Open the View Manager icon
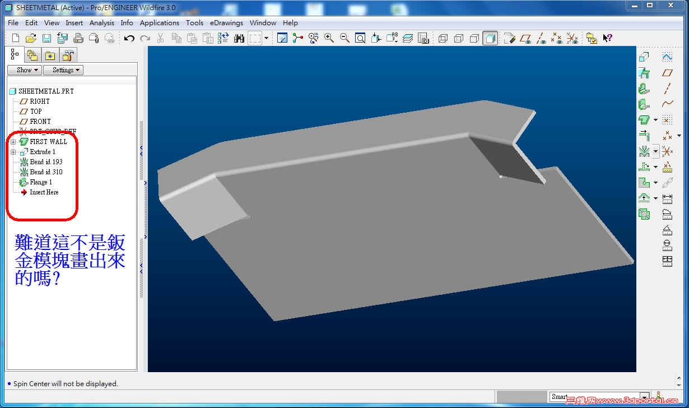This screenshot has width=689, height=408. [423, 38]
